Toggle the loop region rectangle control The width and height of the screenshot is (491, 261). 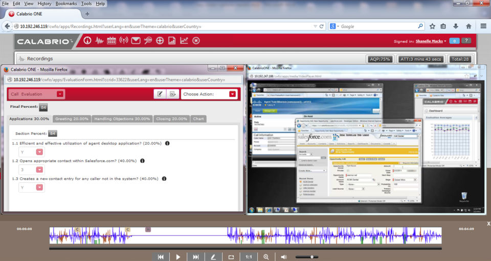[x=231, y=257]
